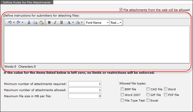Click the Paste clipboard icon

[x=41, y=22]
